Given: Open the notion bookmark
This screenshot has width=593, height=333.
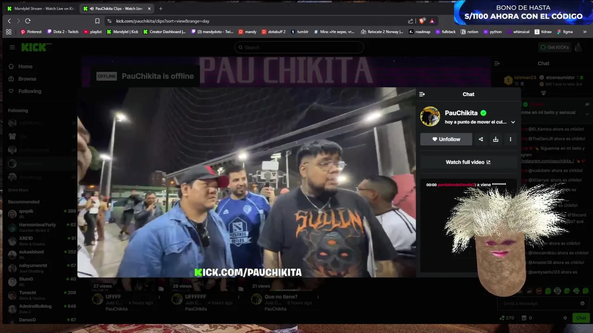Looking at the screenshot, I should pos(469,32).
